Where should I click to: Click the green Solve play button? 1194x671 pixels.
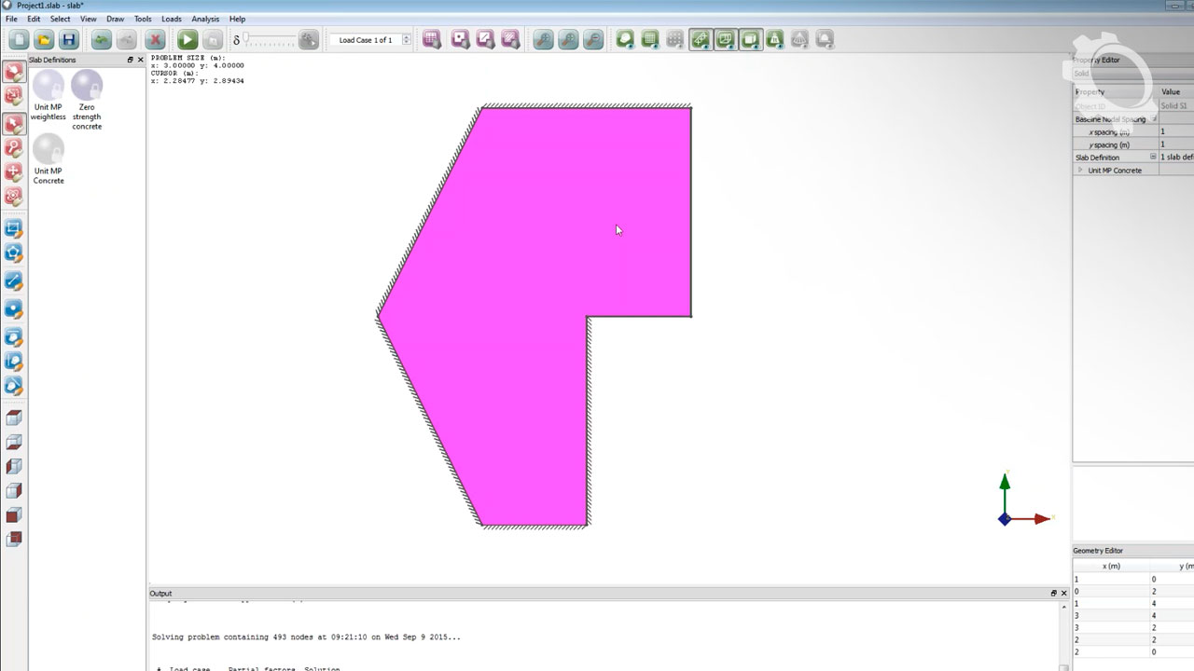click(x=187, y=40)
